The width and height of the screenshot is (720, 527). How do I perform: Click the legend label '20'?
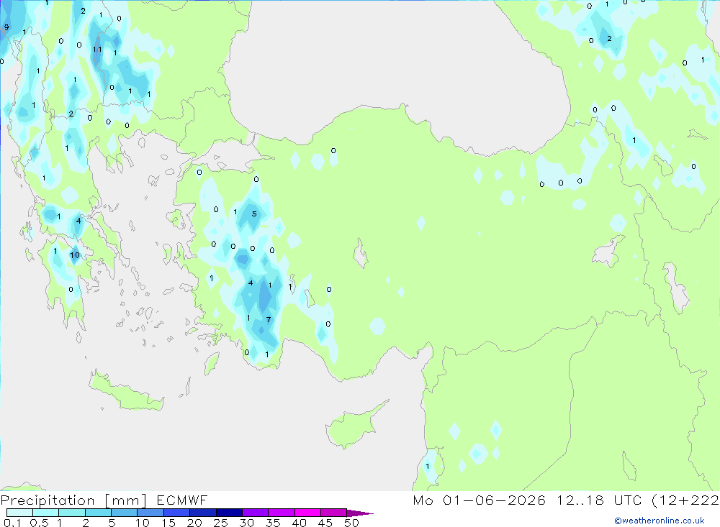tap(194, 523)
